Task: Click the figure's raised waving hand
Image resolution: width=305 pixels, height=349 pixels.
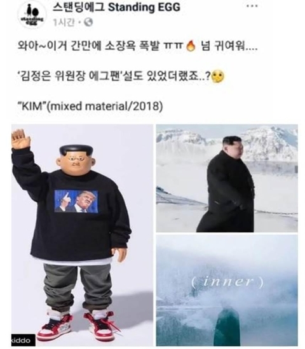Action: pos(21,140)
